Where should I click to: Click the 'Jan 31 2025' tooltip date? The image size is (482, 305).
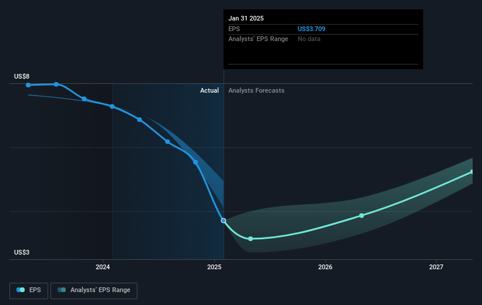point(246,18)
